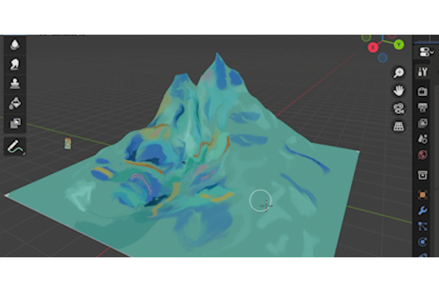This screenshot has width=439, height=292.
Task: Toggle the camera view icon
Action: click(x=398, y=108)
